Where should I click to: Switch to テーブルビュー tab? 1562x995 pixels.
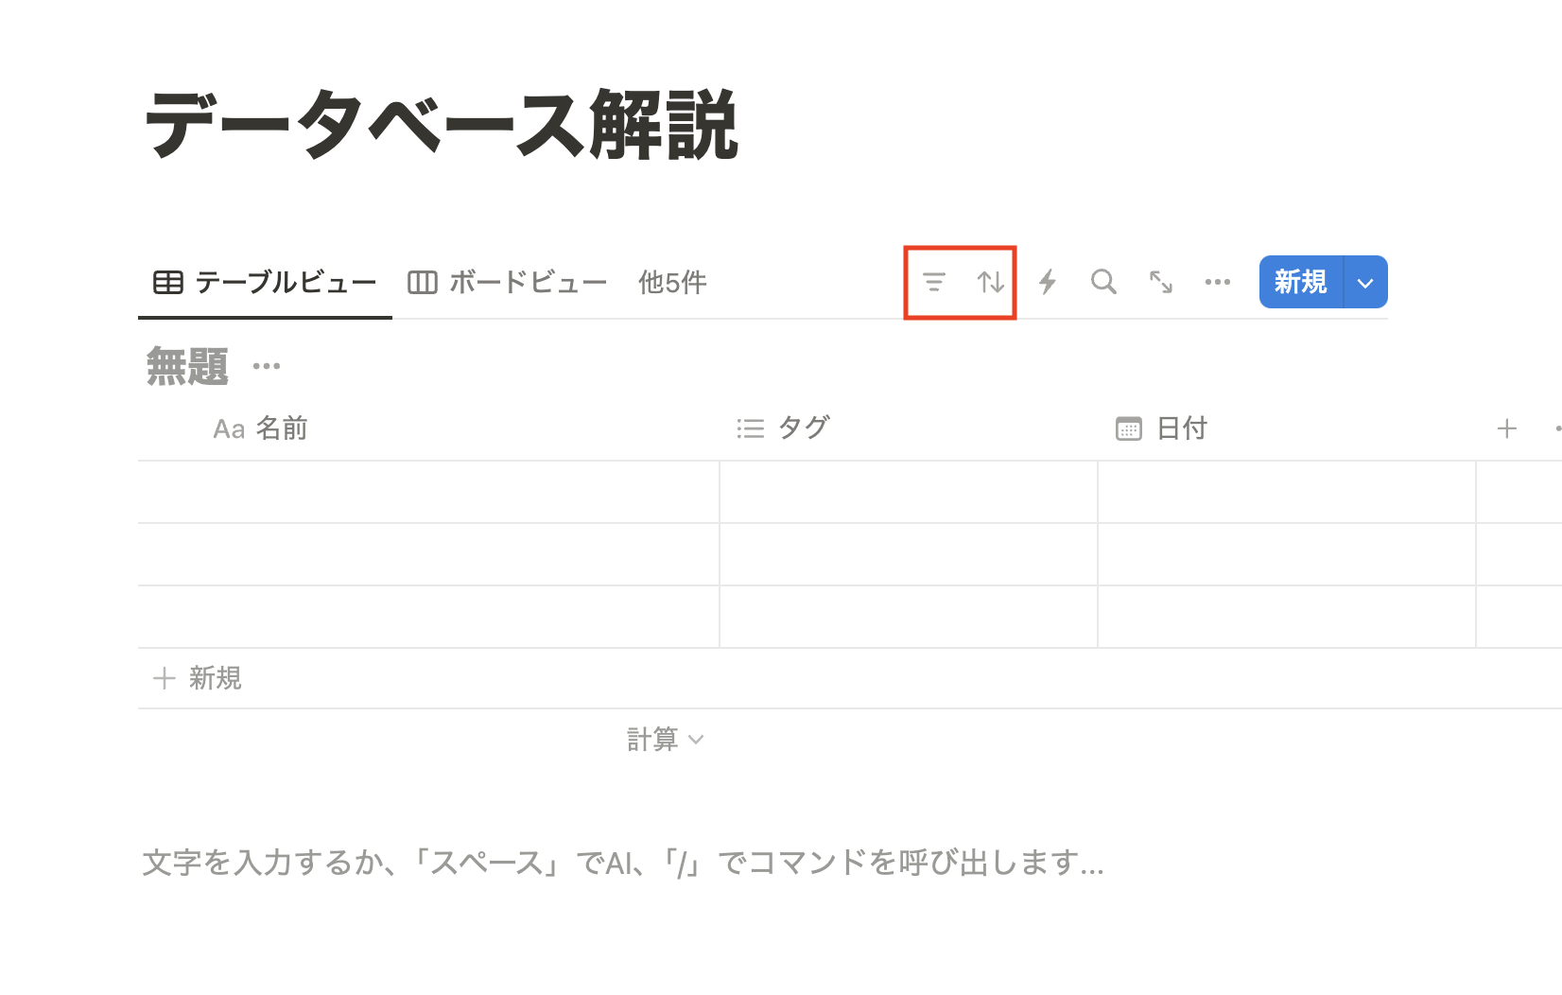pyautogui.click(x=265, y=282)
